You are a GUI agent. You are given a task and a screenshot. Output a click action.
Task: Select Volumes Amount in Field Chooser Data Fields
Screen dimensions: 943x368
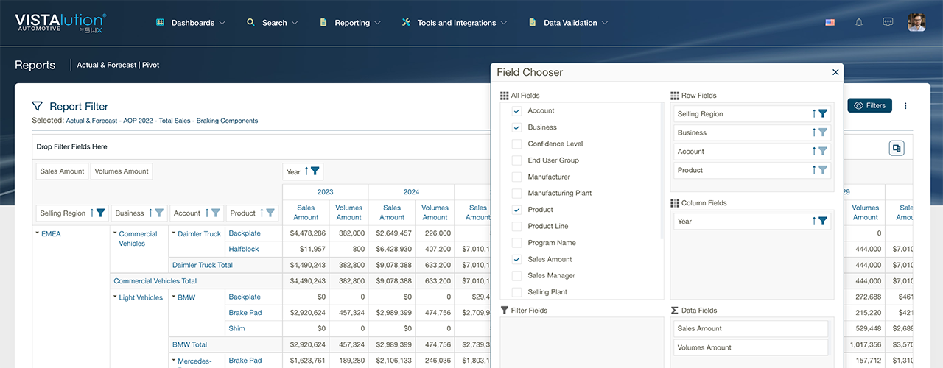click(751, 347)
